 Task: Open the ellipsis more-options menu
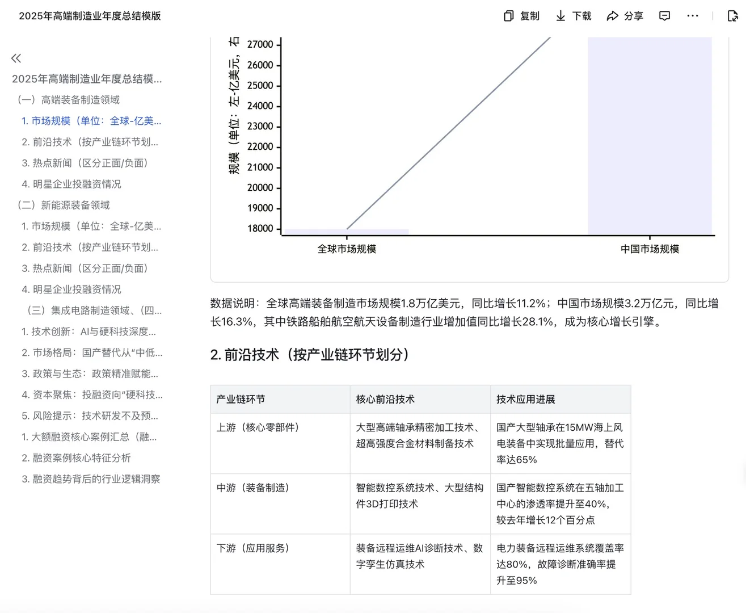point(692,16)
